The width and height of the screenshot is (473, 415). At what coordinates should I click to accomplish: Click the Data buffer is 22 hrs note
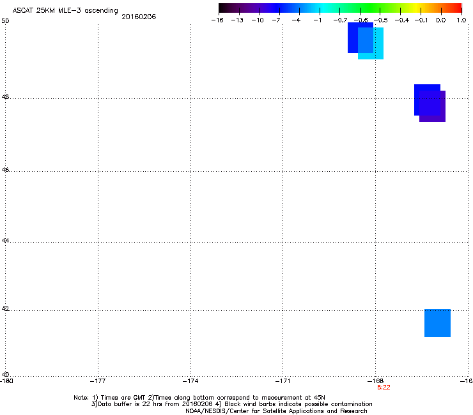tap(231, 404)
